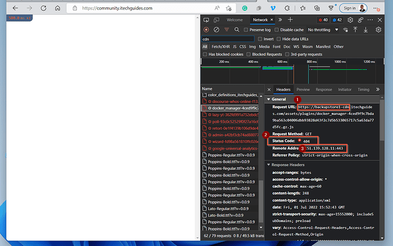Open DevTools settings gear in top bar
The width and height of the screenshot is (393, 246).
tap(350, 20)
